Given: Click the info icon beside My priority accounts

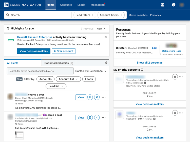Looking at the screenshot, I should tap(142, 70).
